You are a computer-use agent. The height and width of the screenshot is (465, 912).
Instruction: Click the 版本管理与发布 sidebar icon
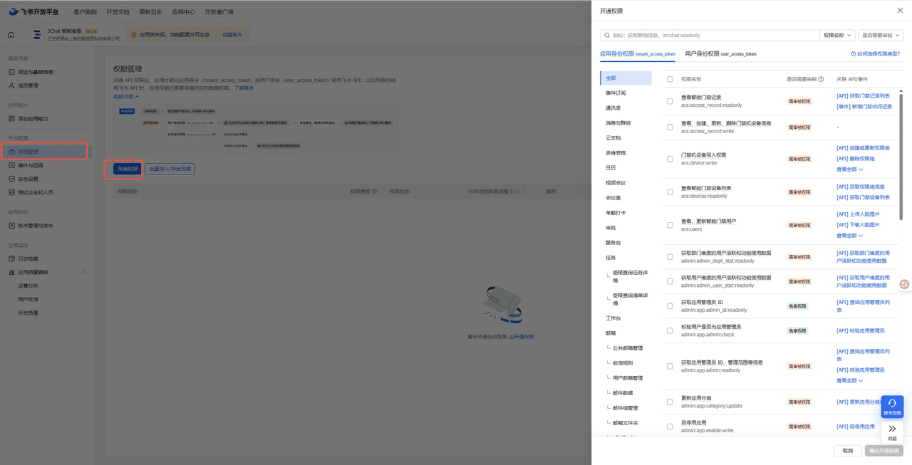[x=11, y=226]
